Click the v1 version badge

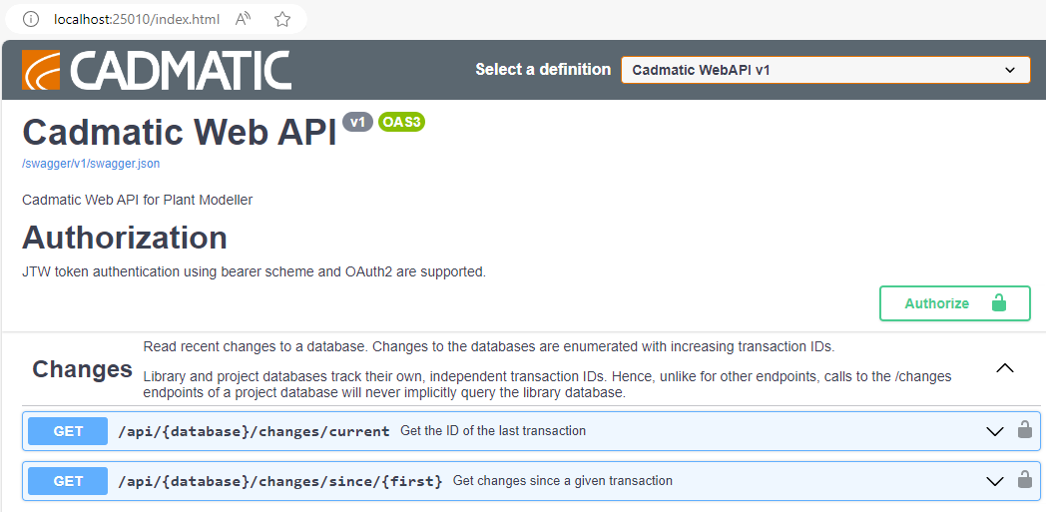click(357, 122)
